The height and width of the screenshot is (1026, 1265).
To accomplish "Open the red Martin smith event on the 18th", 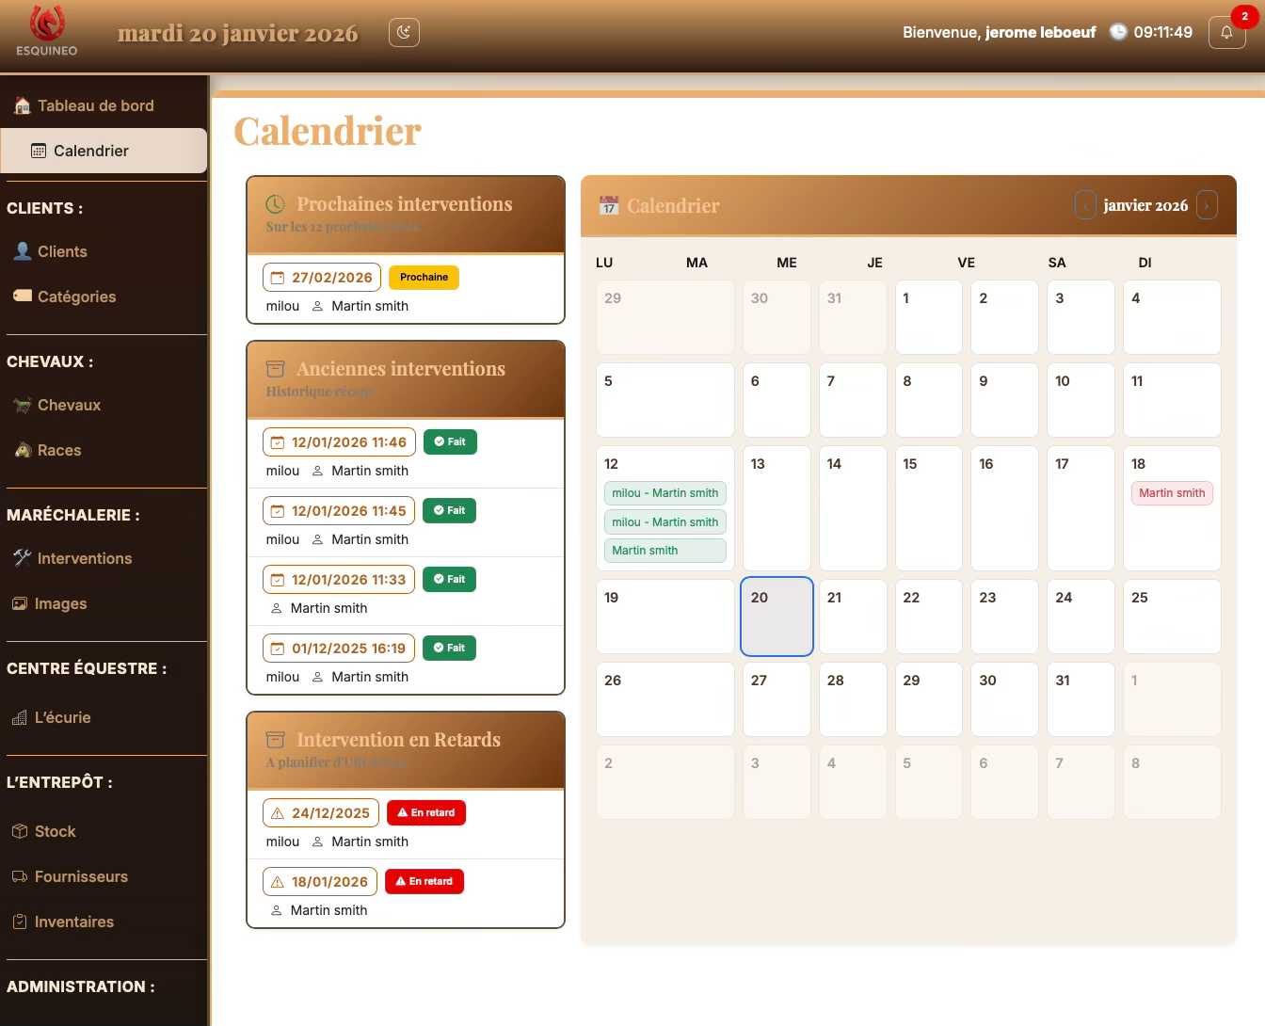I will point(1172,493).
